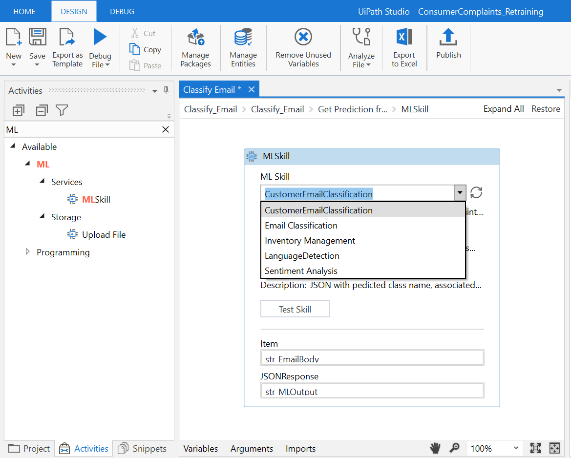571x458 pixels.
Task: Close the Classify Email tab
Action: [x=251, y=89]
